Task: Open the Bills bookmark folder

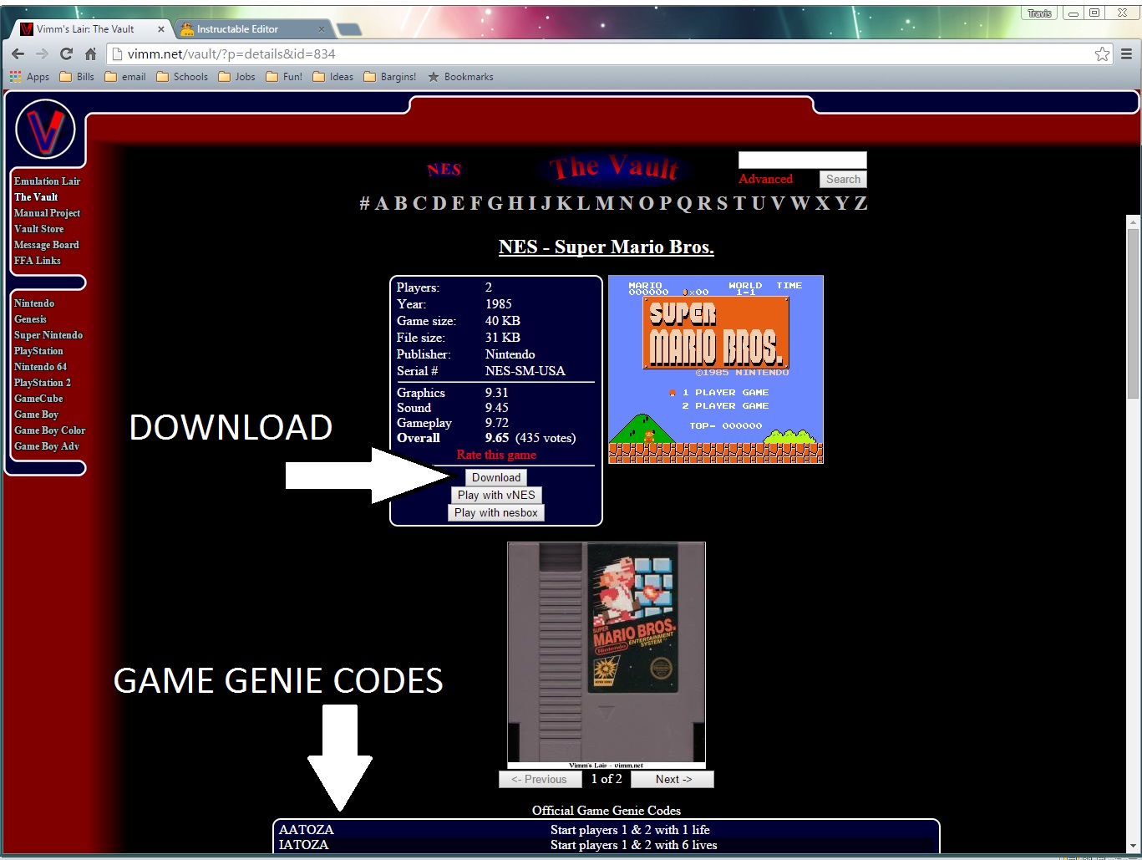Action: click(77, 77)
